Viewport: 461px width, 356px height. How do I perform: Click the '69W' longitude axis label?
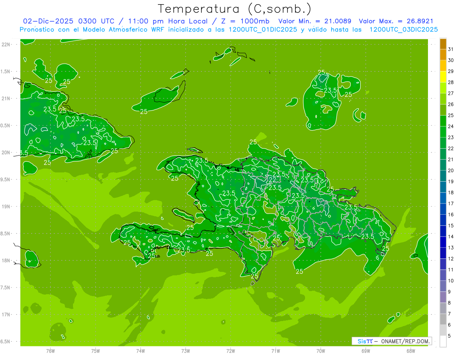[366, 351]
